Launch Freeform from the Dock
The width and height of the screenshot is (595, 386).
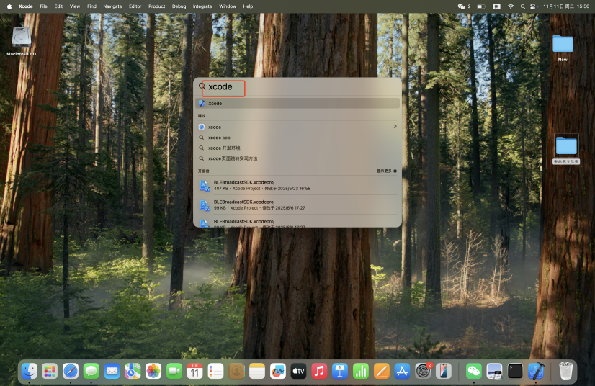278,371
